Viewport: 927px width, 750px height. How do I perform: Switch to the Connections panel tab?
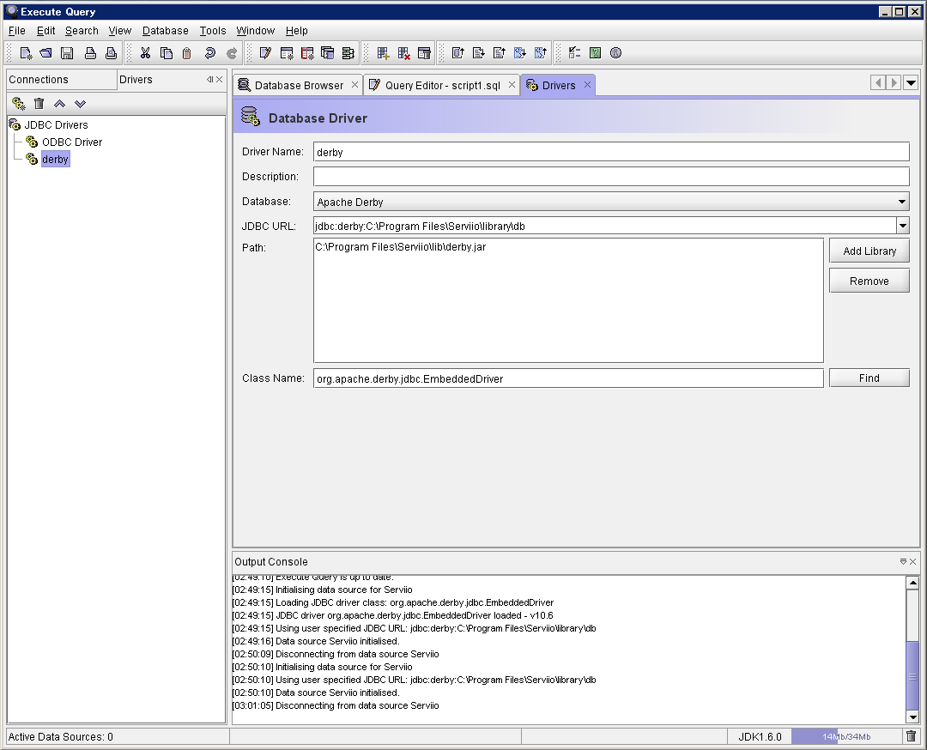pyautogui.click(x=39, y=80)
